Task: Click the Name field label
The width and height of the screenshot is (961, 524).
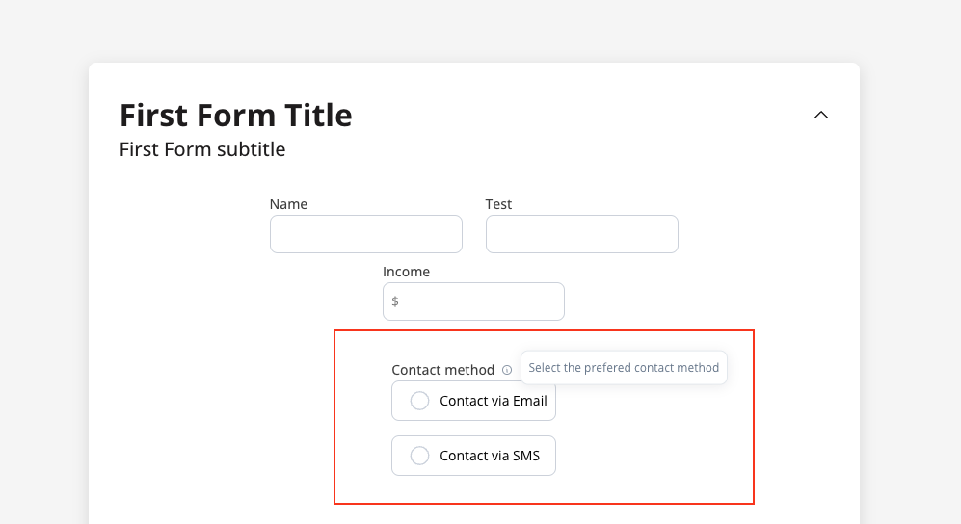Action: 288,204
